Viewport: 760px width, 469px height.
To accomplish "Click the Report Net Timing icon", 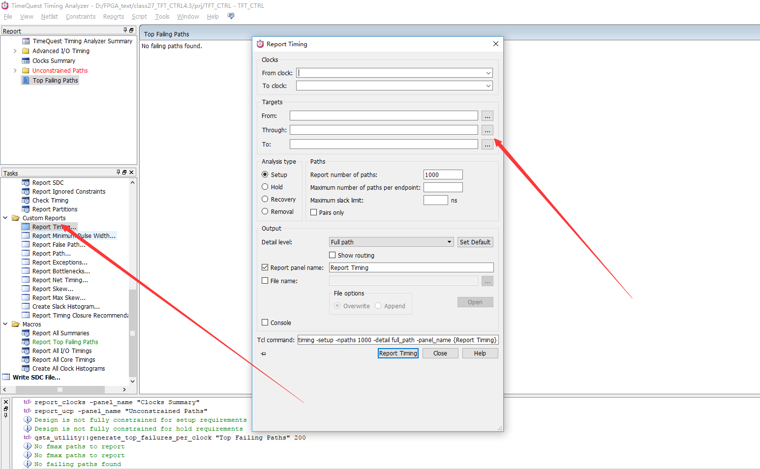I will (26, 280).
